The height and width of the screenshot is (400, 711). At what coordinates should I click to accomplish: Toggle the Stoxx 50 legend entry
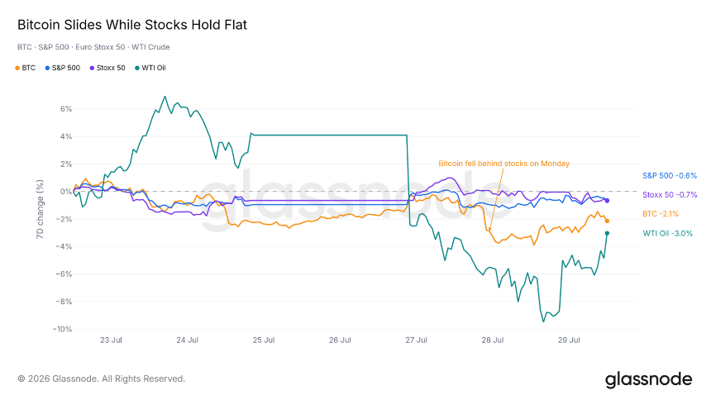click(107, 68)
